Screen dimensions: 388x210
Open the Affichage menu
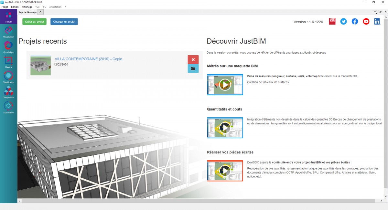coord(27,7)
